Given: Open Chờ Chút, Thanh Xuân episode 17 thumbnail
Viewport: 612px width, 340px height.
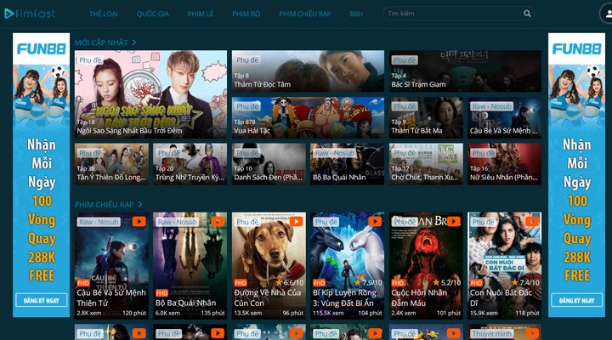Looking at the screenshot, I should pyautogui.click(x=426, y=164).
